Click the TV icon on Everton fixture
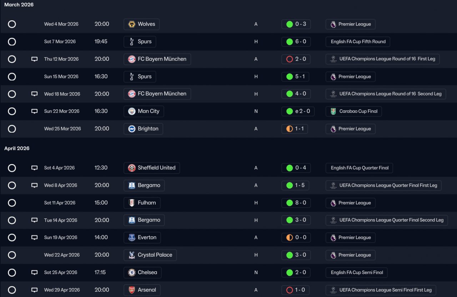The width and height of the screenshot is (457, 297). coord(34,238)
